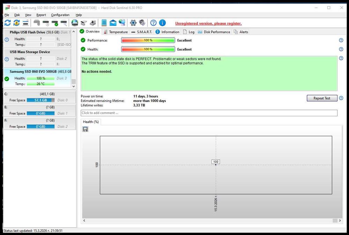This screenshot has height=235, width=349.
Task: Click the save floppy icon above the health graph
Action: (85, 129)
